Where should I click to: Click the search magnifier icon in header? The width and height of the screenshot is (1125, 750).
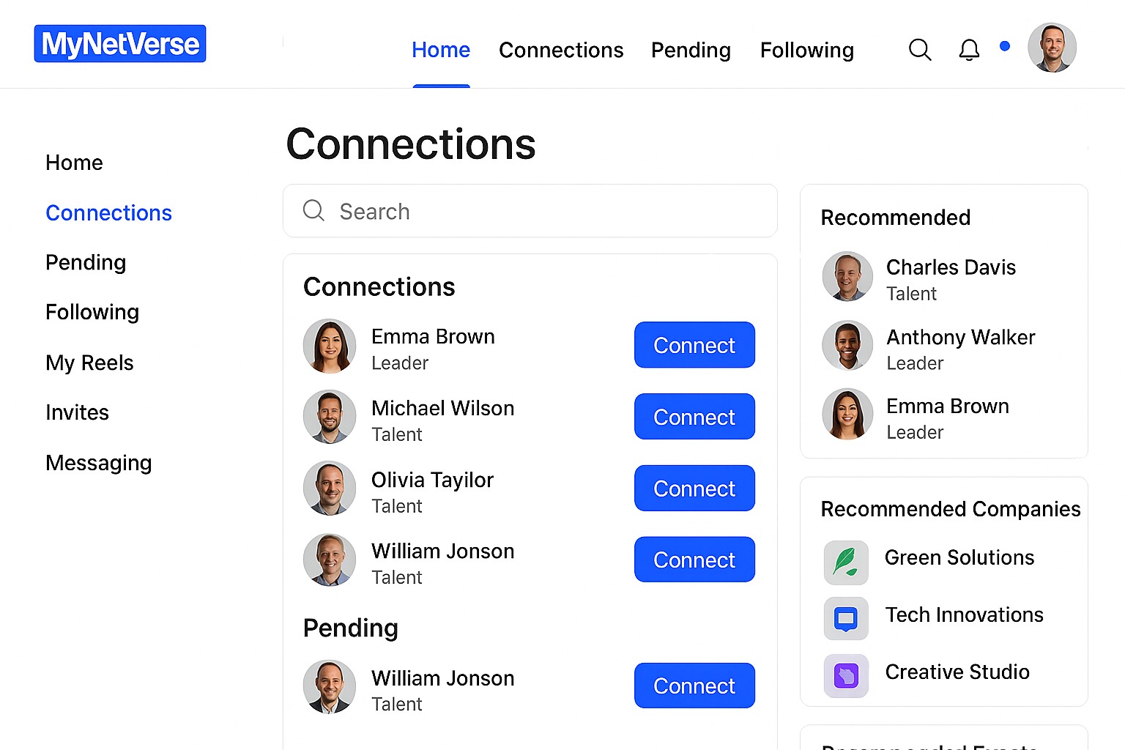tap(920, 50)
